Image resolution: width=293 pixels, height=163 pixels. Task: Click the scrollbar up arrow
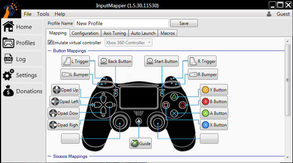pos(288,41)
